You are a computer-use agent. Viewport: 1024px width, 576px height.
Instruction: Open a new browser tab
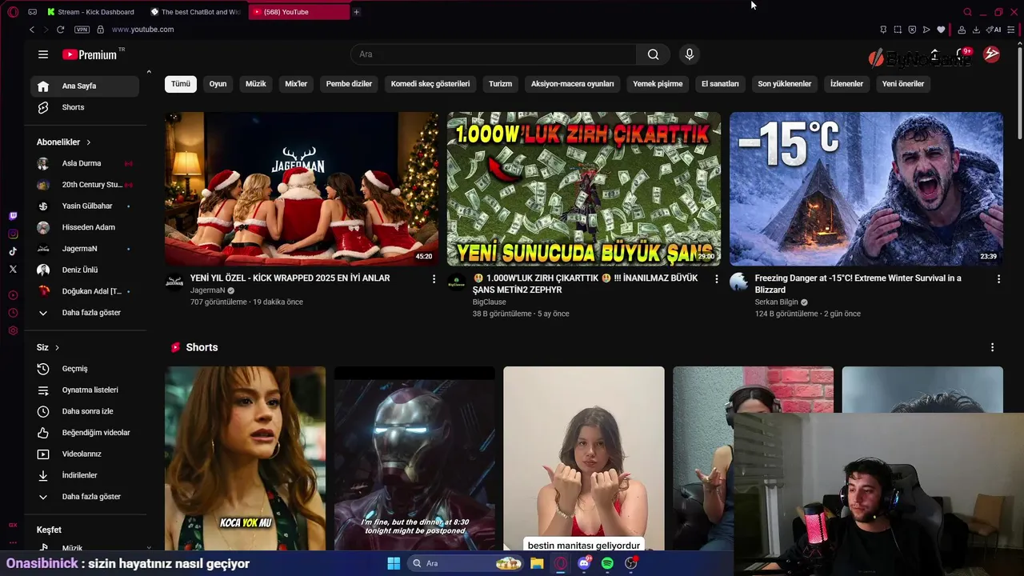(356, 12)
